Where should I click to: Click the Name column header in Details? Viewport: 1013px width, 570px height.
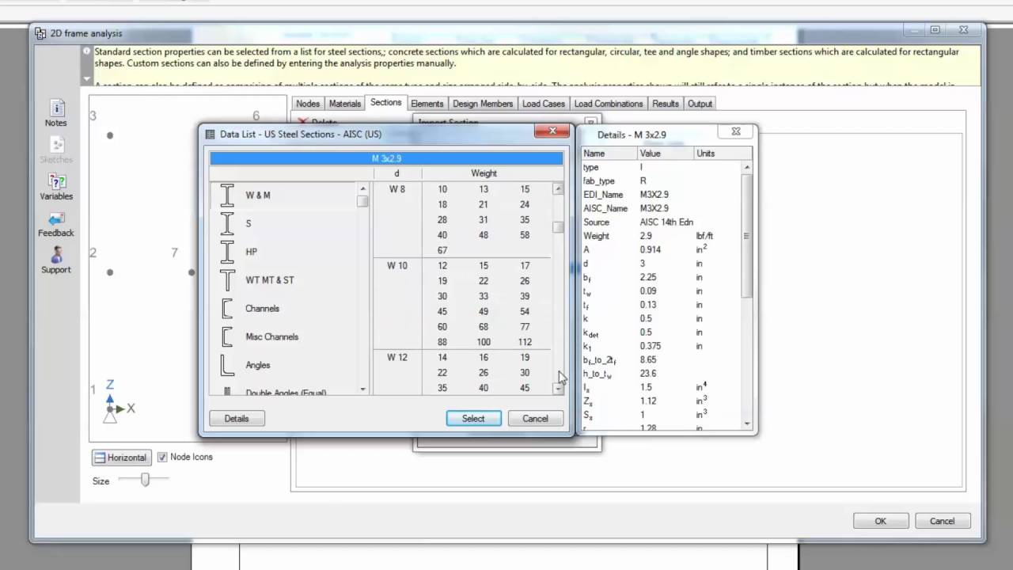click(609, 154)
